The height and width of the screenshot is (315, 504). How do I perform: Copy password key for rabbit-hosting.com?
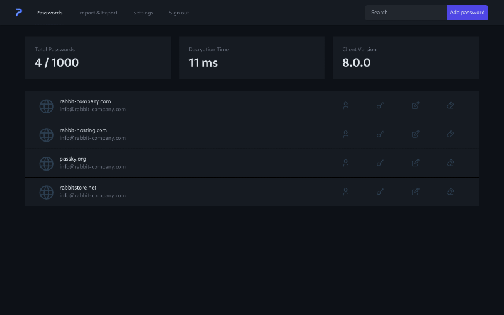pyautogui.click(x=381, y=134)
